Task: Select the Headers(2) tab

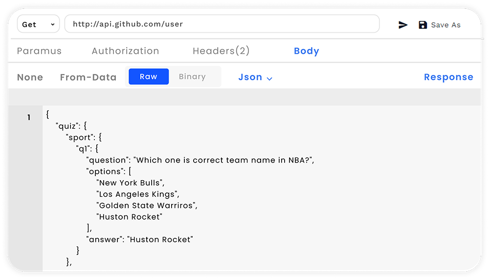Action: (x=221, y=51)
